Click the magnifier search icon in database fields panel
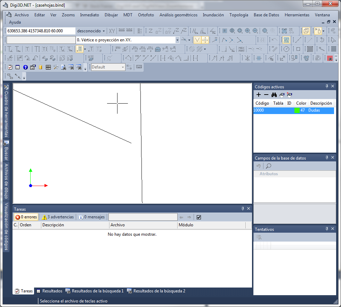Screen dimensions: 341x307 pos(268,166)
